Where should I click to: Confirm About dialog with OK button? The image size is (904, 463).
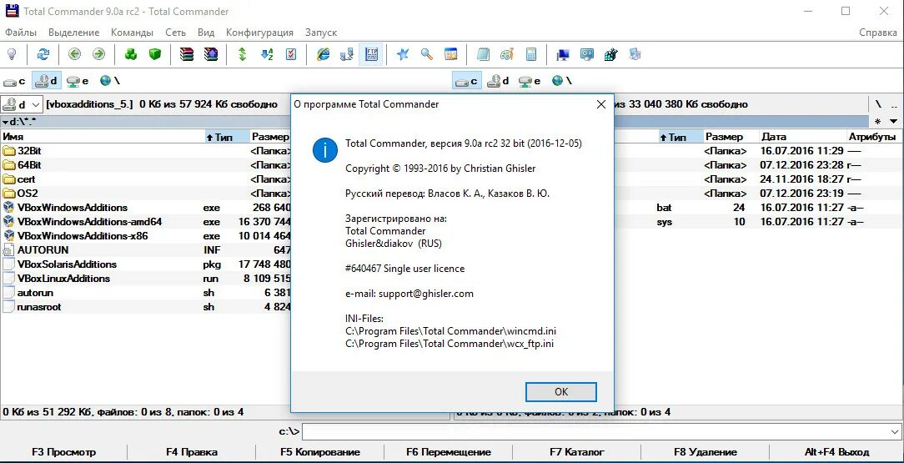click(561, 391)
